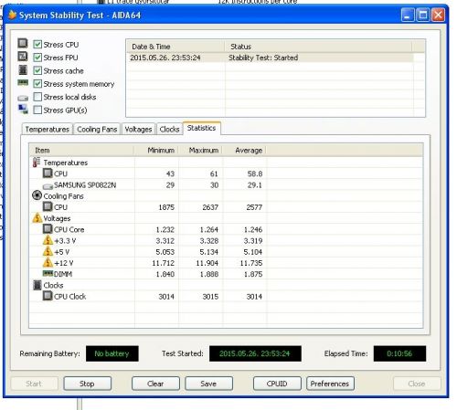Click the warning icon next to +3.3 V
Image resolution: width=457 pixels, height=410 pixels.
tap(48, 240)
